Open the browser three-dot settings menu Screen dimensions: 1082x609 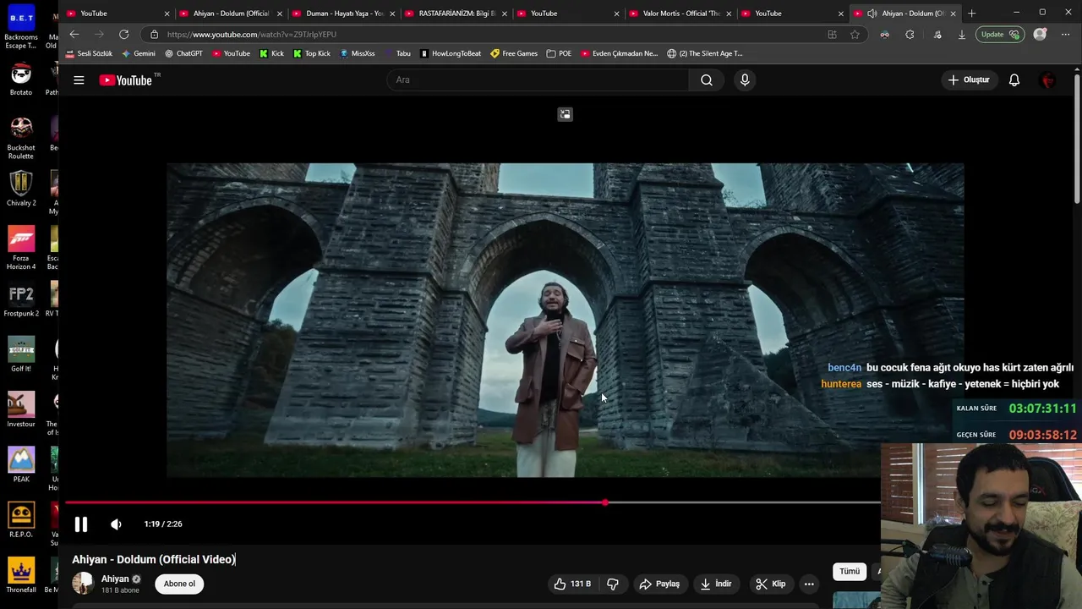click(x=1065, y=35)
